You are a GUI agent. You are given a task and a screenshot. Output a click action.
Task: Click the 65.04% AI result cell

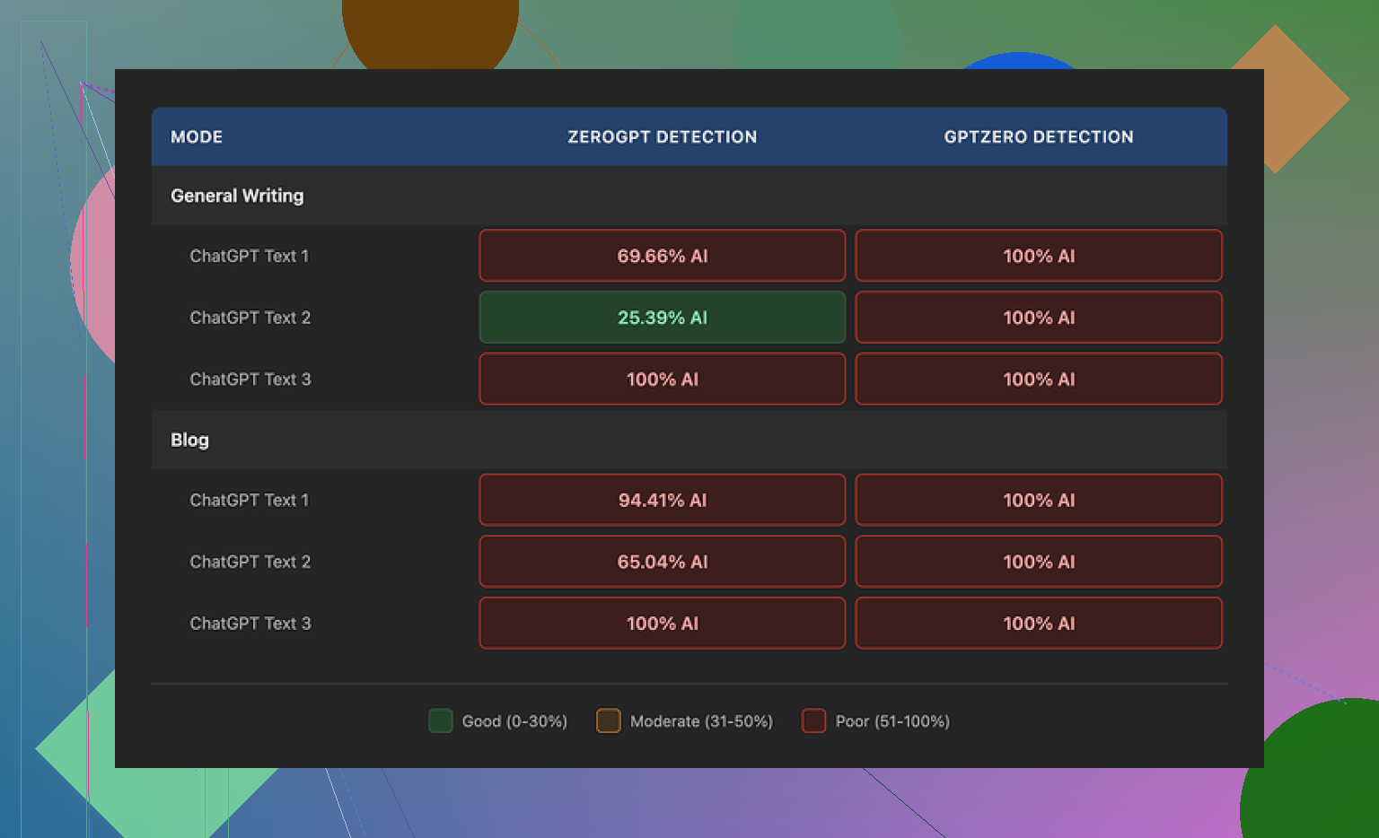point(662,562)
